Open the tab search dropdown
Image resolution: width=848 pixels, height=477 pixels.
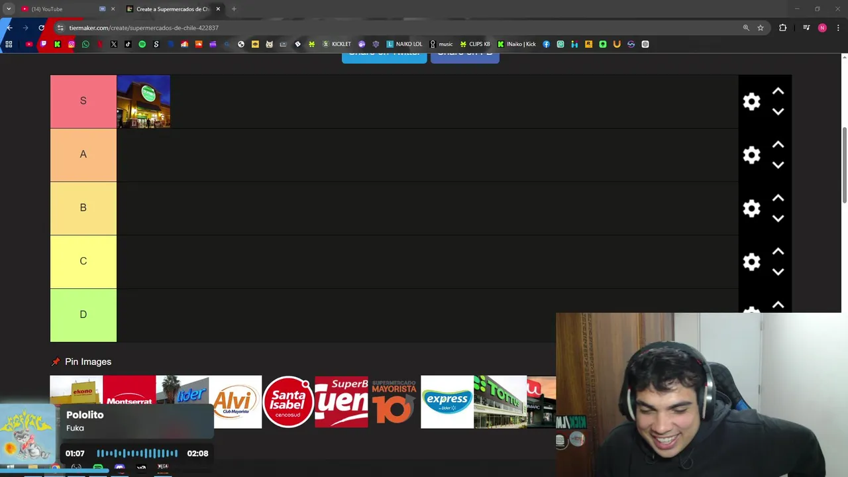9,9
